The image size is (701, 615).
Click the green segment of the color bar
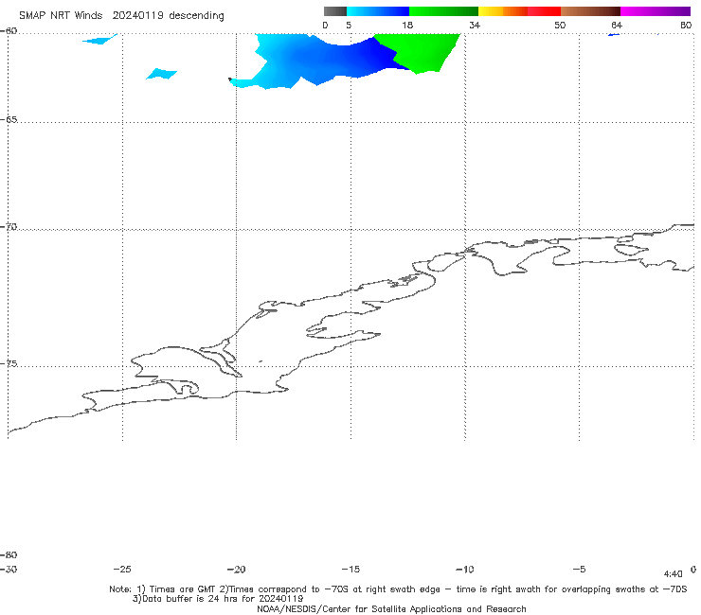point(443,11)
